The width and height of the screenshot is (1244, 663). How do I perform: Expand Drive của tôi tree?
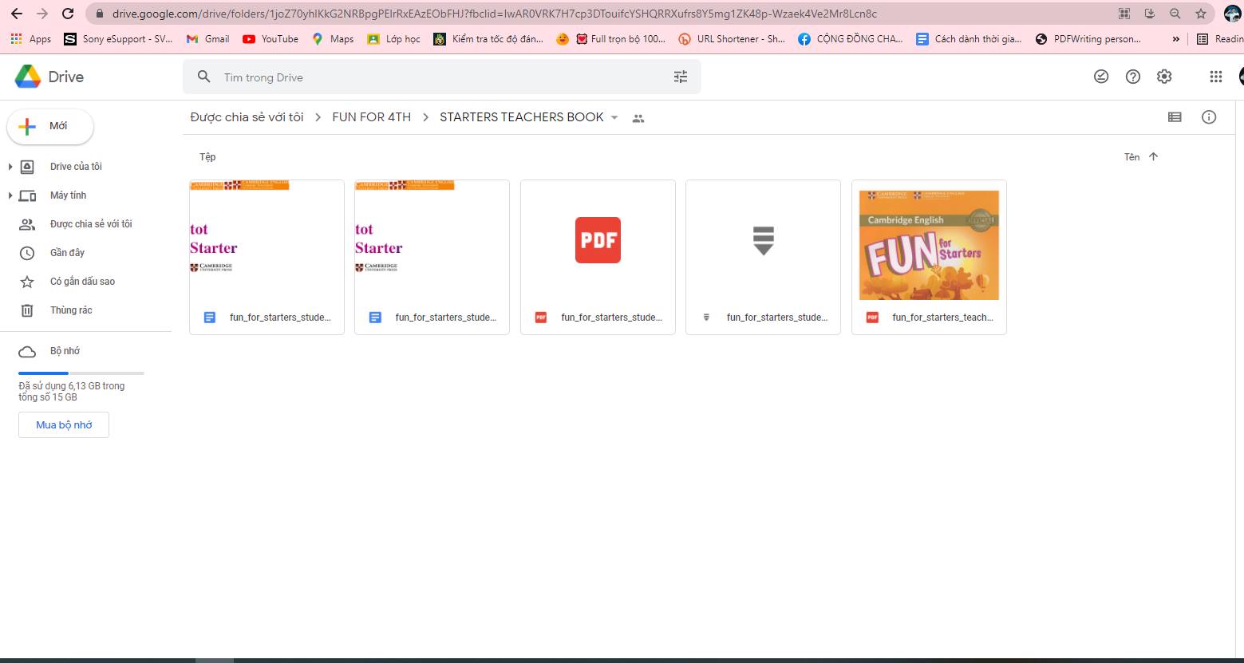click(x=10, y=167)
